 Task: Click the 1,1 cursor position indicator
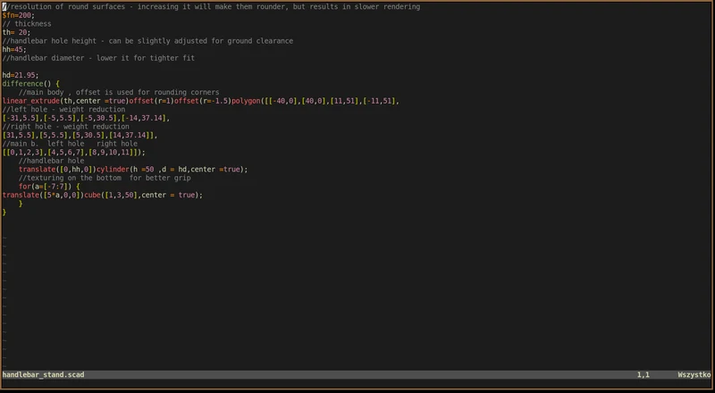pos(643,375)
